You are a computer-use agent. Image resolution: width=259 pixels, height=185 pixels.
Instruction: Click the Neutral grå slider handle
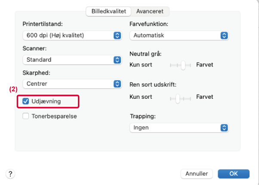tap(183, 65)
